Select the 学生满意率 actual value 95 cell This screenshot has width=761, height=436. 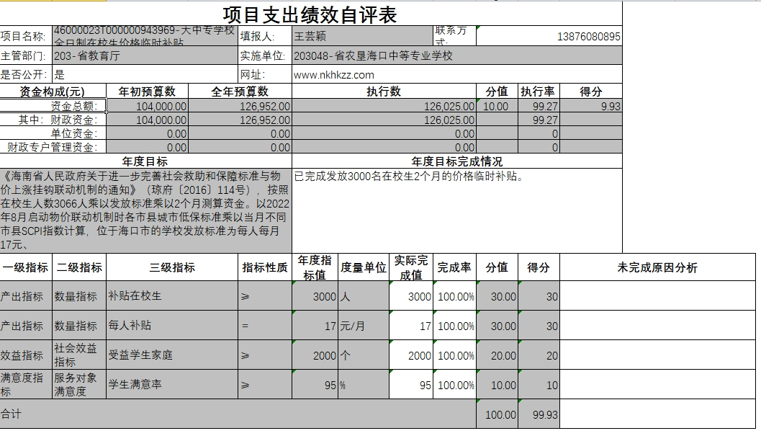click(x=410, y=385)
